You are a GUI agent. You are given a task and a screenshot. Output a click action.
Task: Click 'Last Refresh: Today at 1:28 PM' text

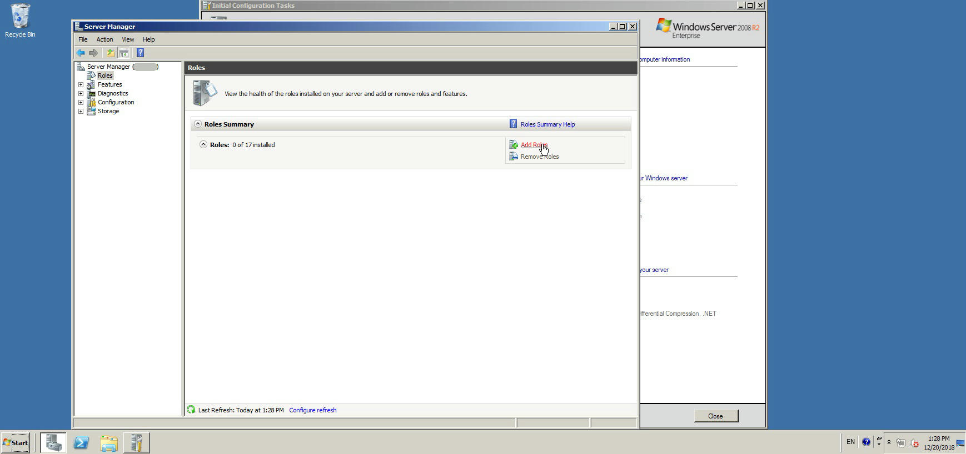pyautogui.click(x=241, y=410)
